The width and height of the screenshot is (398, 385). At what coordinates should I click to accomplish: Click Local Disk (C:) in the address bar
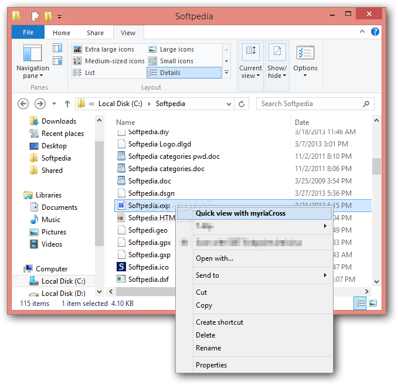tap(120, 104)
